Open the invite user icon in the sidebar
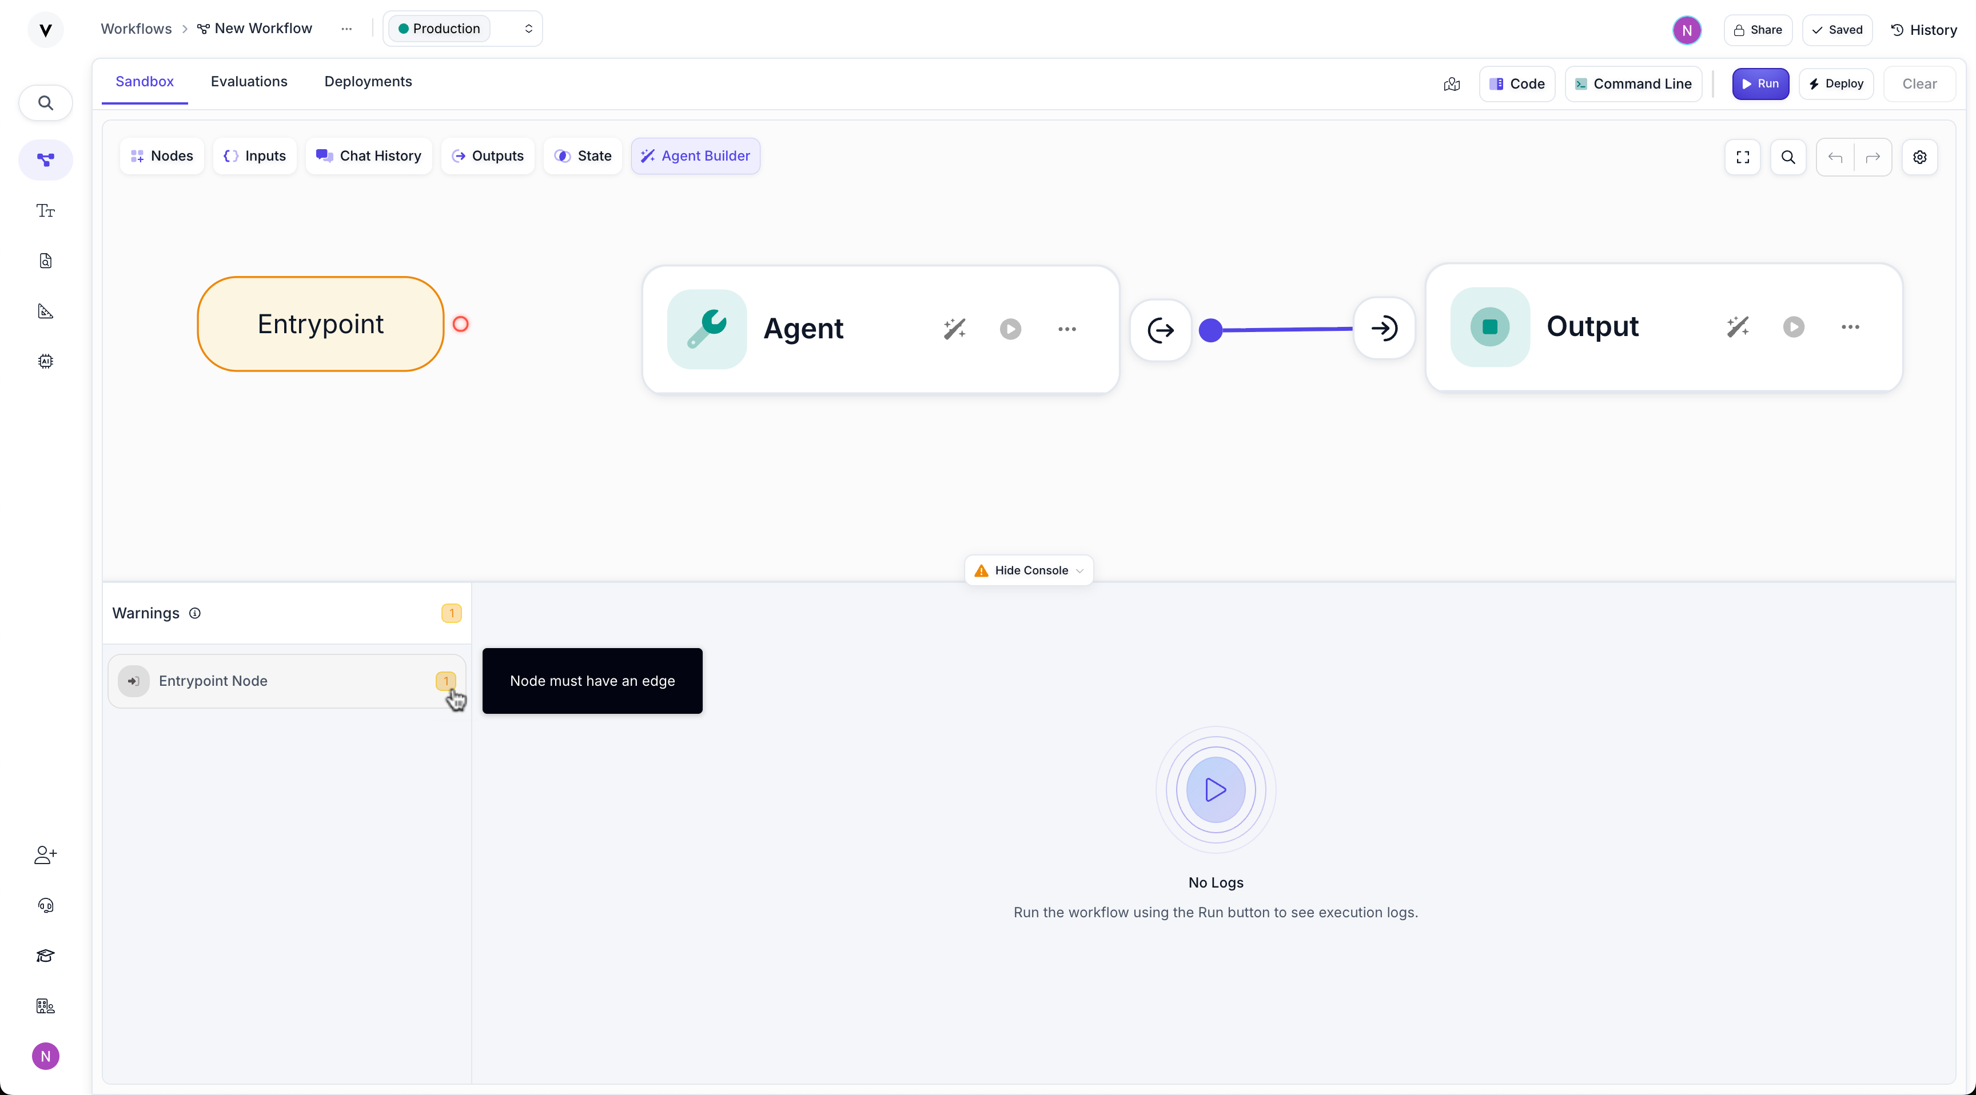The width and height of the screenshot is (1976, 1095). (x=45, y=855)
